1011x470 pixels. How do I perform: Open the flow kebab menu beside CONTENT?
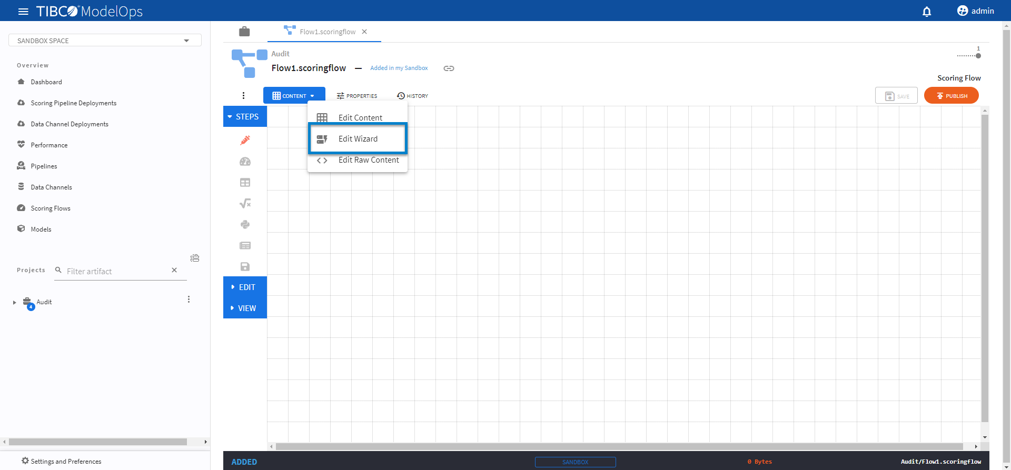(243, 95)
